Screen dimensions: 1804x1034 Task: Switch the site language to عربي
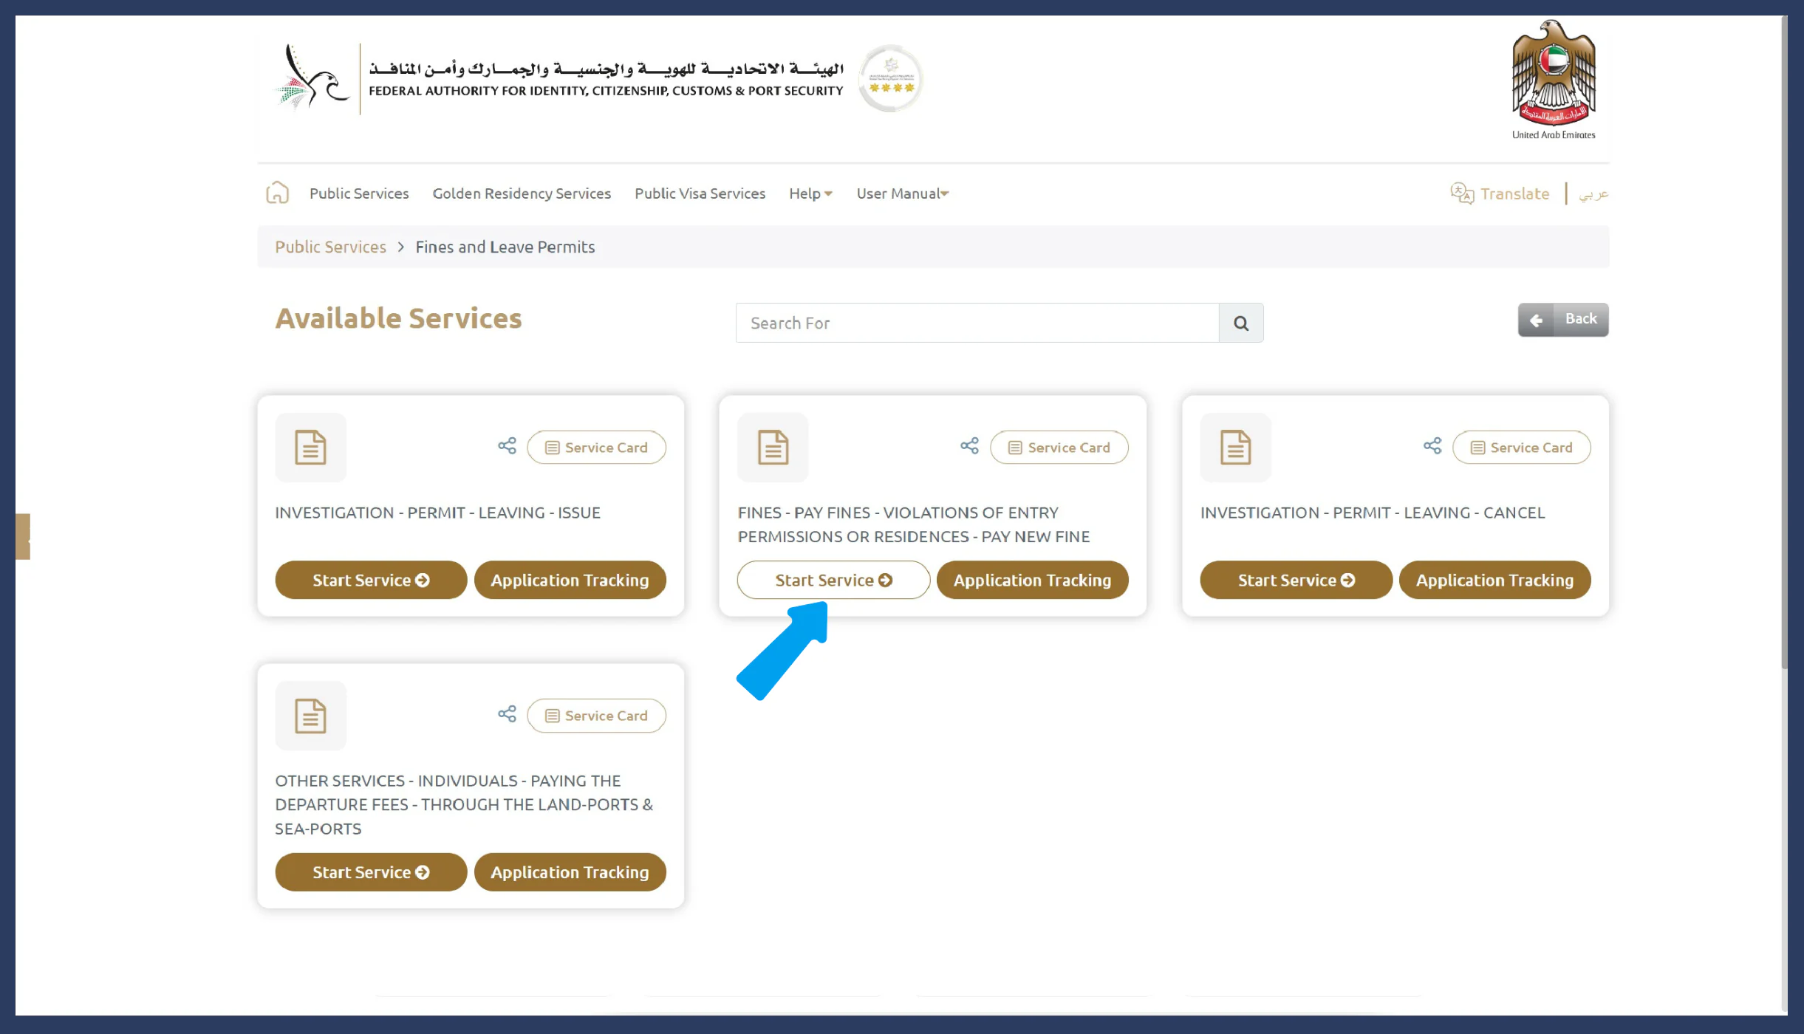tap(1593, 194)
